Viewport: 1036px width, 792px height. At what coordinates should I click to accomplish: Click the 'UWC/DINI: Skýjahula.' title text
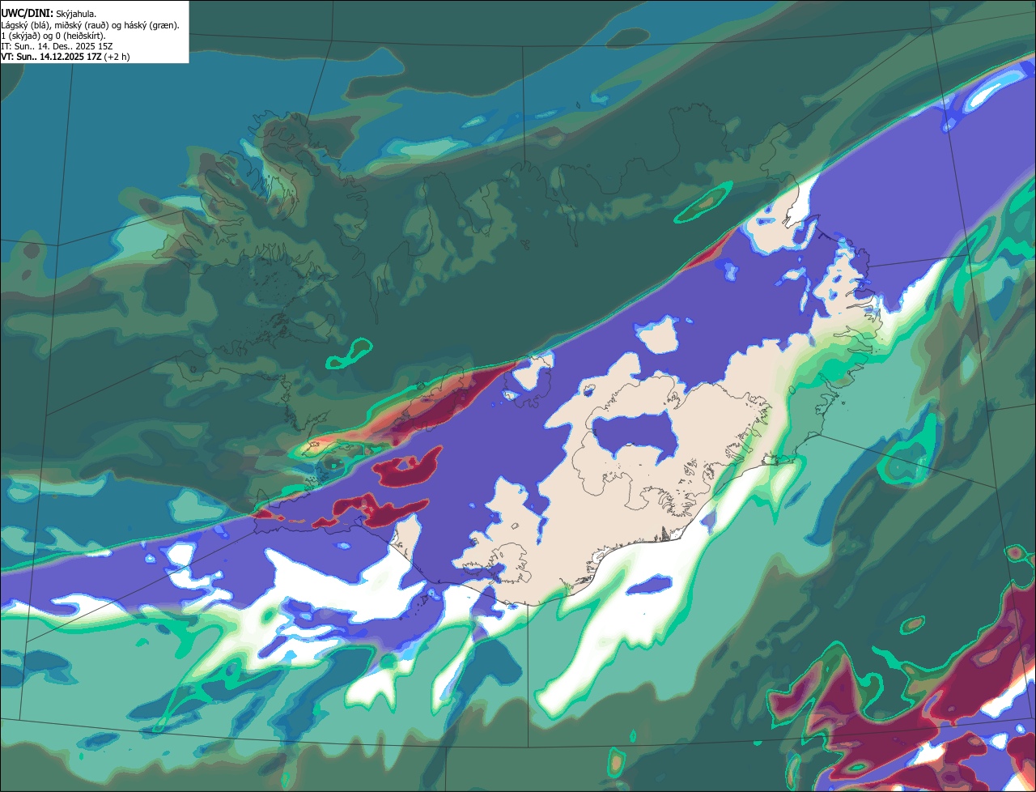pos(49,13)
